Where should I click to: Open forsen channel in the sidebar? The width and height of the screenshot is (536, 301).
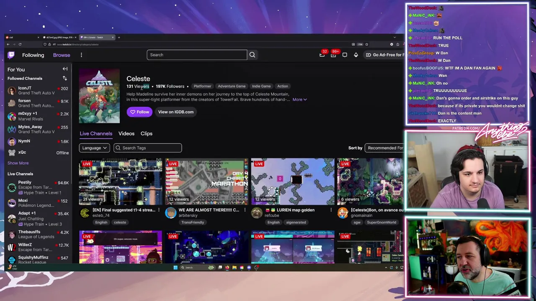(x=38, y=103)
